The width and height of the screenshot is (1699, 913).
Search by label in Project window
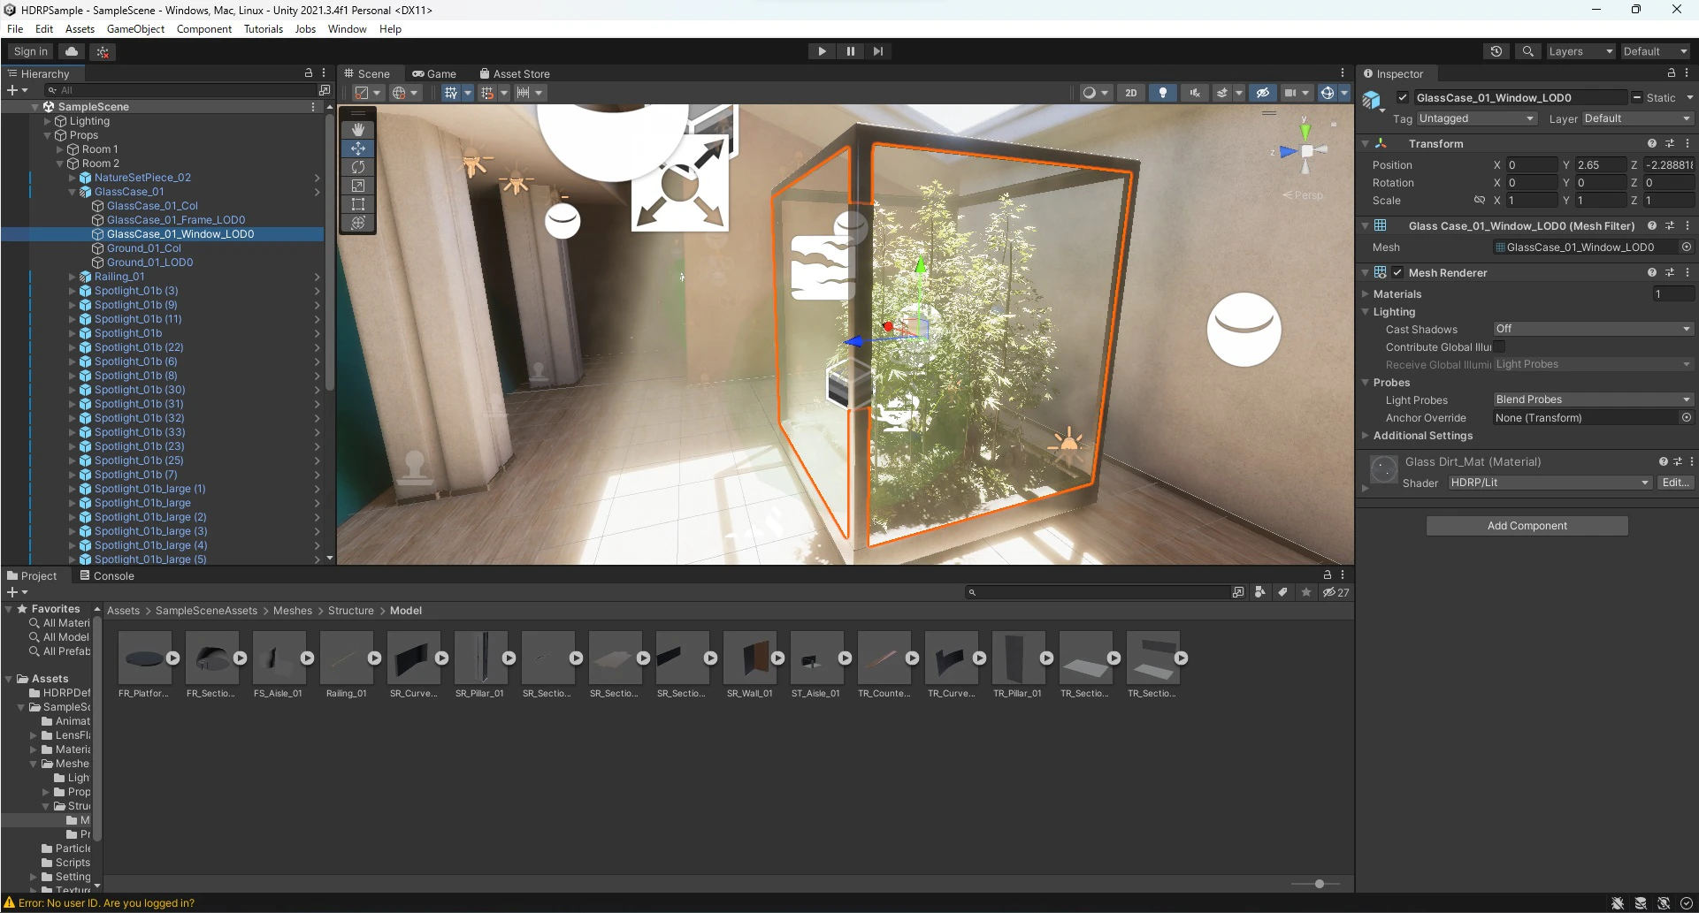pos(1282,592)
